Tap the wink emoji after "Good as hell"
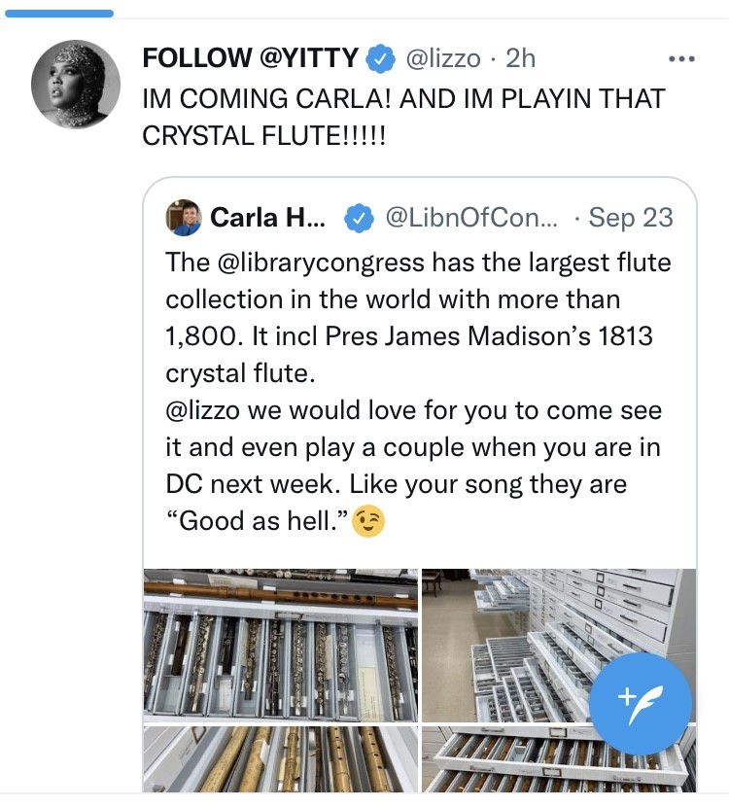 click(369, 522)
